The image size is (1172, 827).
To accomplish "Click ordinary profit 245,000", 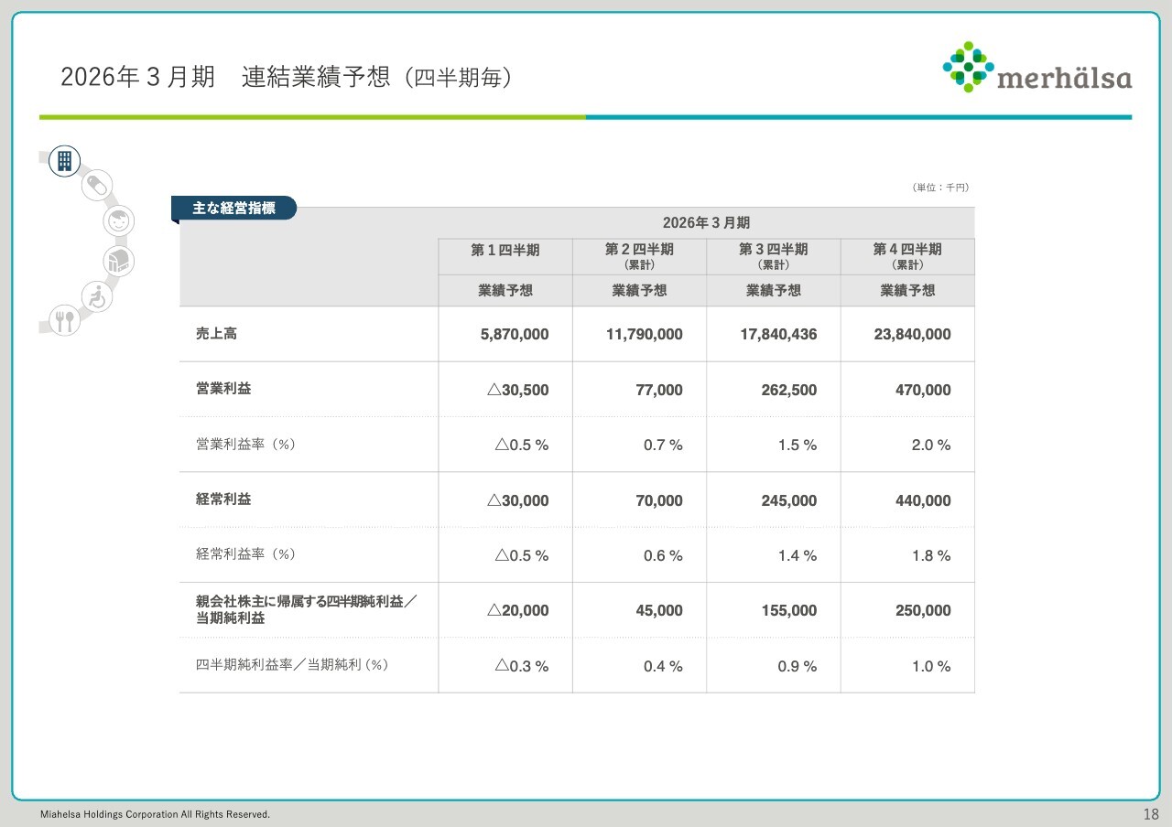I will pos(789,500).
